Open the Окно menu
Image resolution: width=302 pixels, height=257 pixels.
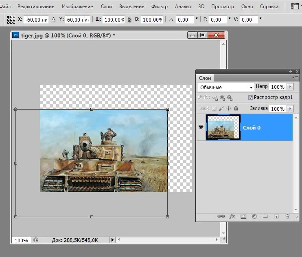[247, 7]
